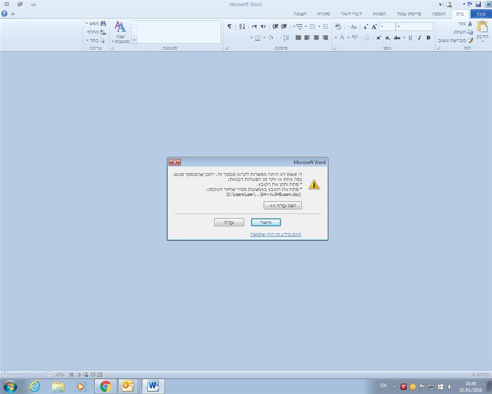Expand the styles gallery More arrow

click(135, 39)
